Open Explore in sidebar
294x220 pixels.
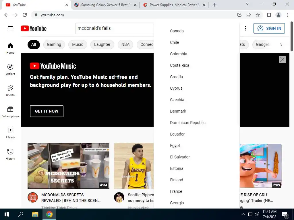coord(10,69)
